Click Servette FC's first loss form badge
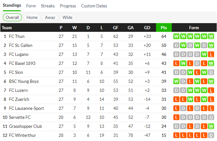The width and height of the screenshot is (217, 141). point(176,117)
